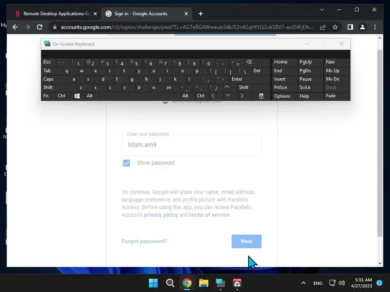This screenshot has height=292, width=390.
Task: Toggle the Fn key on keyboard
Action: (x=48, y=96)
